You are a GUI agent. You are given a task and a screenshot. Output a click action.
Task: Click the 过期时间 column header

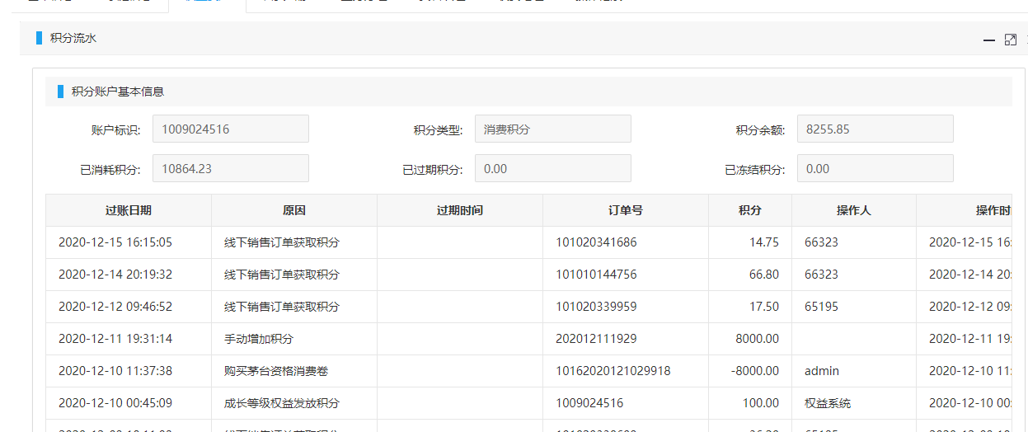tap(460, 210)
